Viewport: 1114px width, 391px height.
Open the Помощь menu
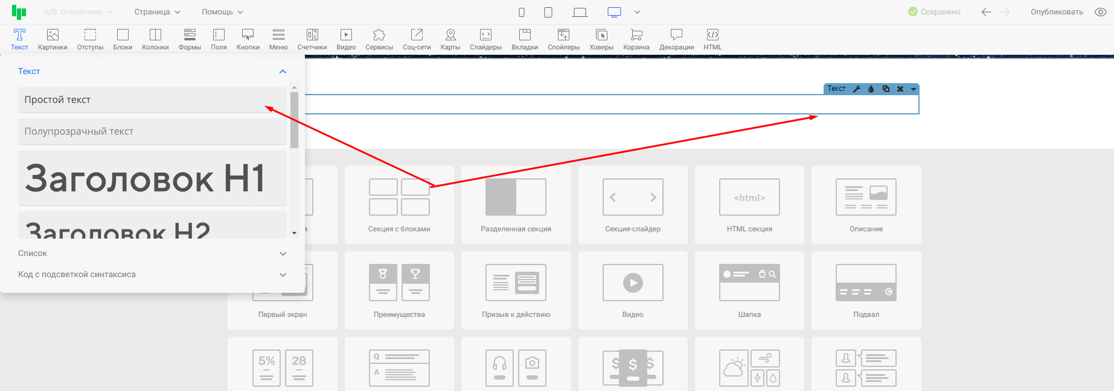click(x=222, y=12)
